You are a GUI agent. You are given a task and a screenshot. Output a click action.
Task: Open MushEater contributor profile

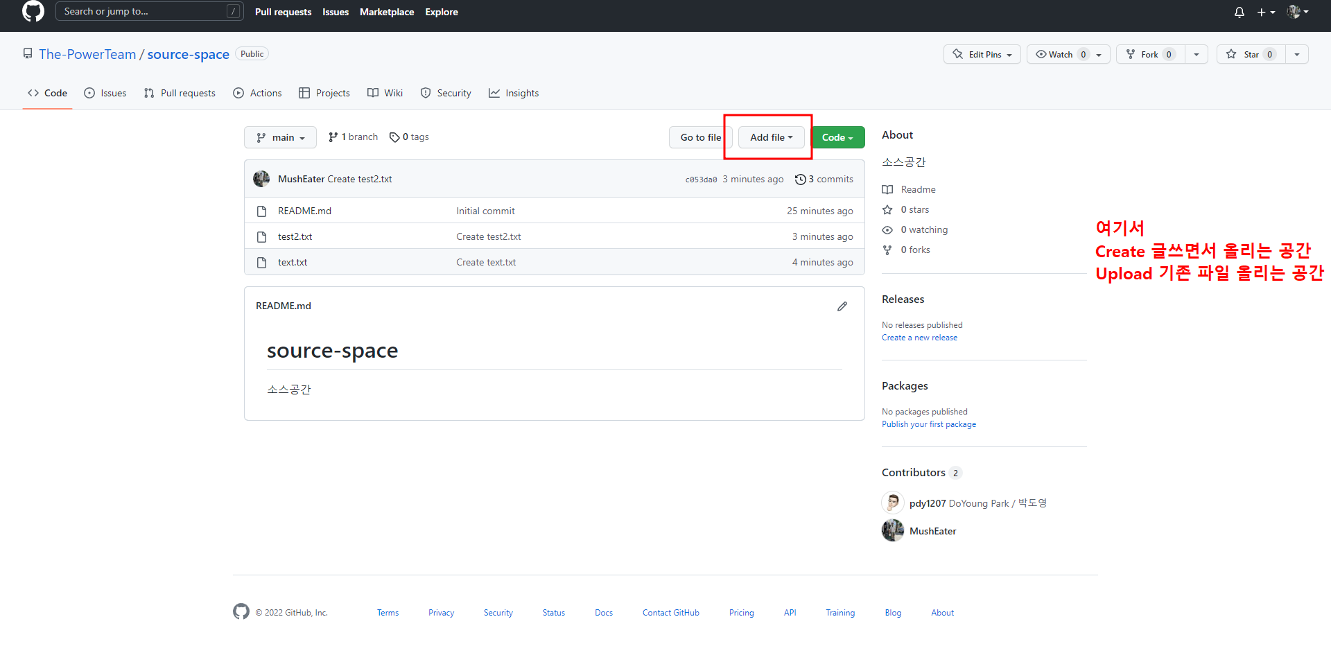932,531
